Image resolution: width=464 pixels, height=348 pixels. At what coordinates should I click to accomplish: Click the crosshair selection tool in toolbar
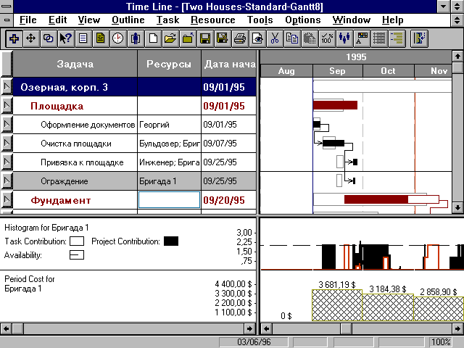pyautogui.click(x=14, y=37)
